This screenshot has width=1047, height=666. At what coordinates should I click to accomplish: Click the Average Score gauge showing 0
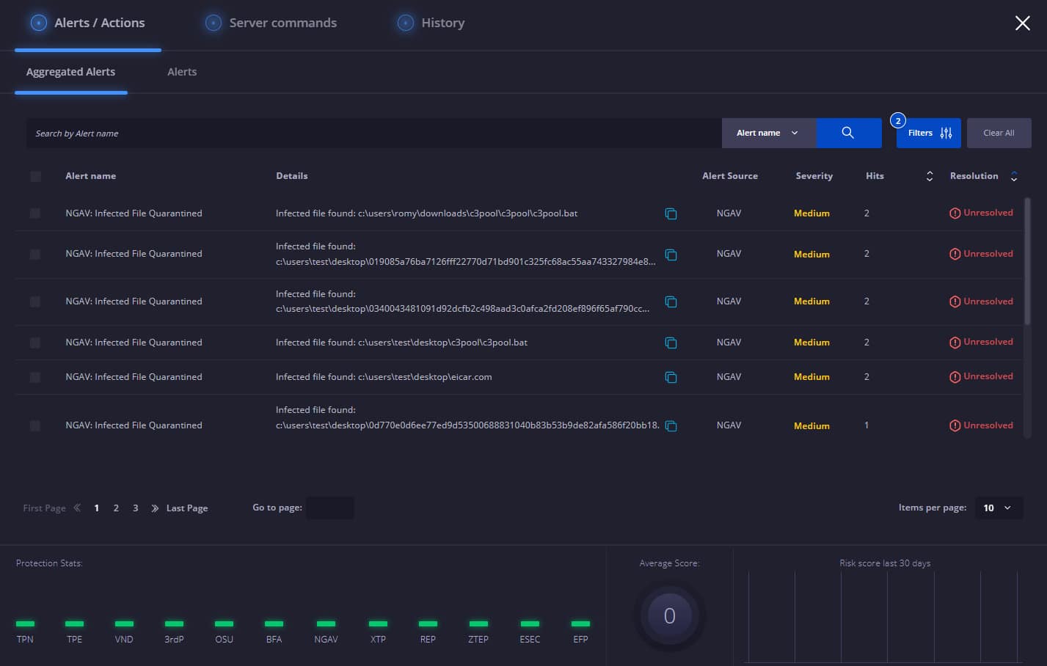669,615
